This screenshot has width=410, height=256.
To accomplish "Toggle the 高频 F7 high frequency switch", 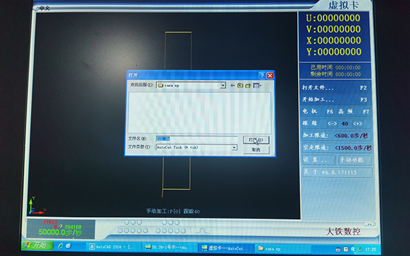I will [353, 111].
